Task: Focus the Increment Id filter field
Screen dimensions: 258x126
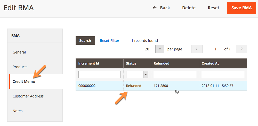Action: [100, 75]
